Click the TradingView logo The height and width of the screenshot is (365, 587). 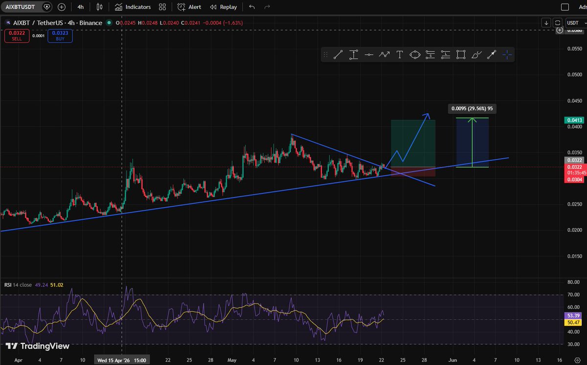(38, 346)
